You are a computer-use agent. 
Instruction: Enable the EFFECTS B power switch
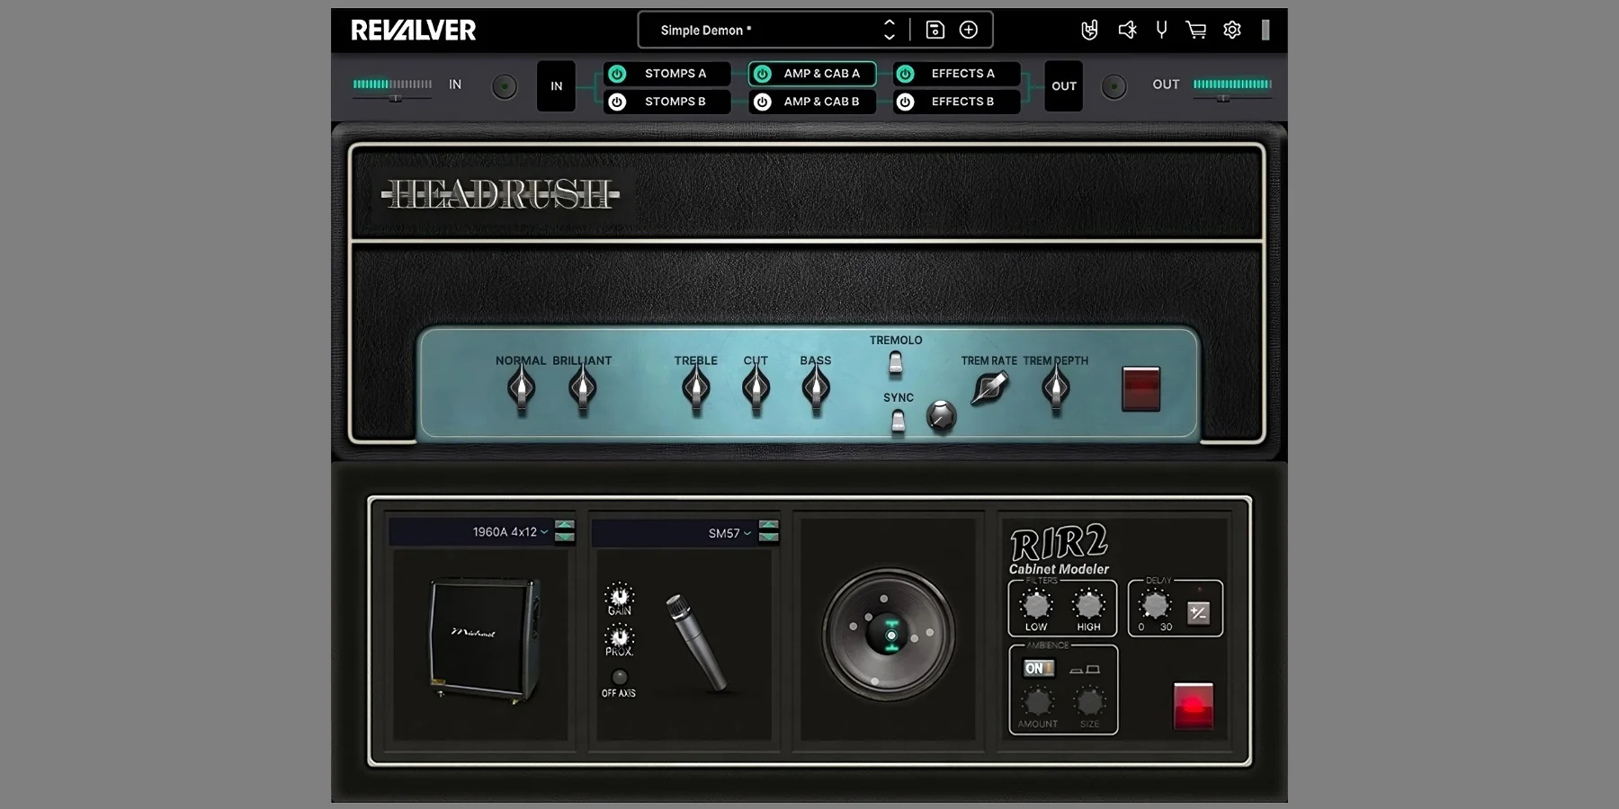tap(906, 102)
